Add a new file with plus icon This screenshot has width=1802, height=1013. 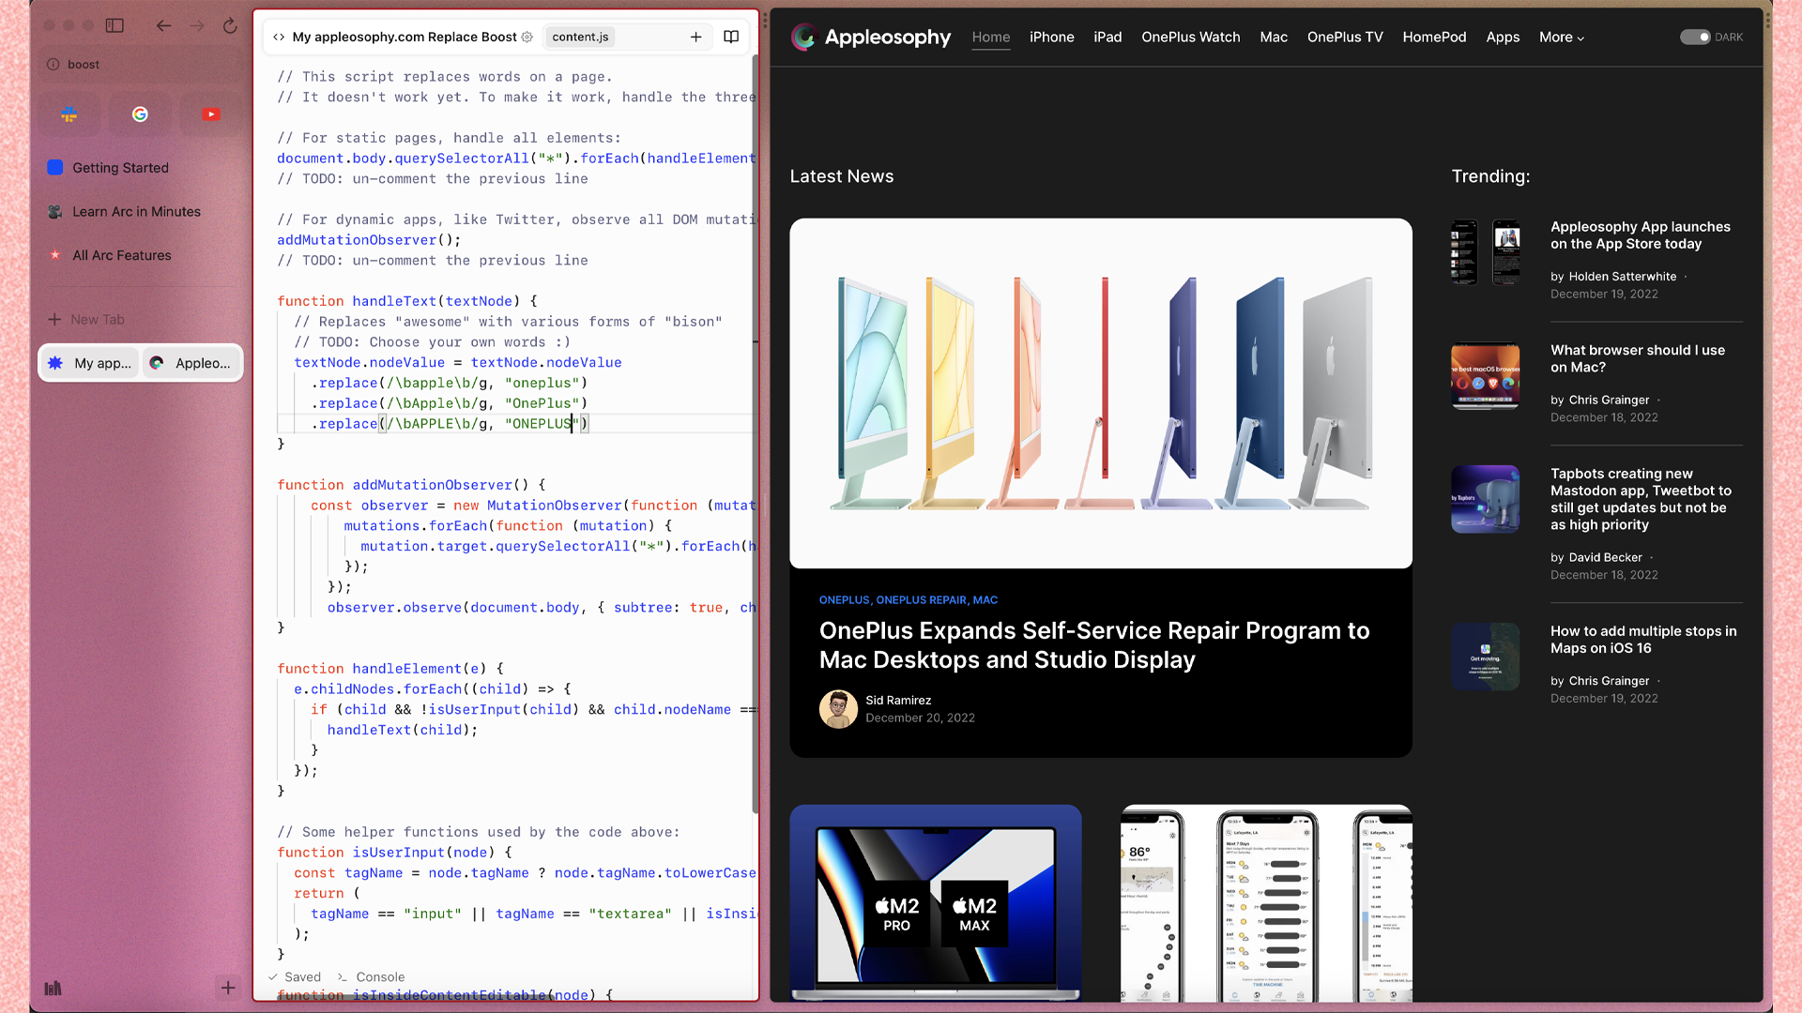tap(695, 37)
